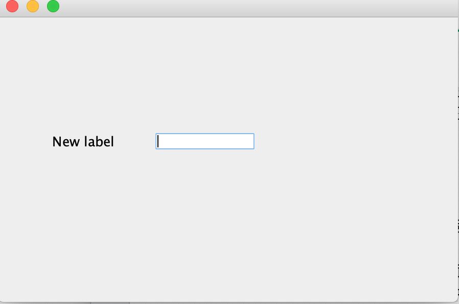Place the cursor in the empty text box
459x304 pixels.
[204, 141]
